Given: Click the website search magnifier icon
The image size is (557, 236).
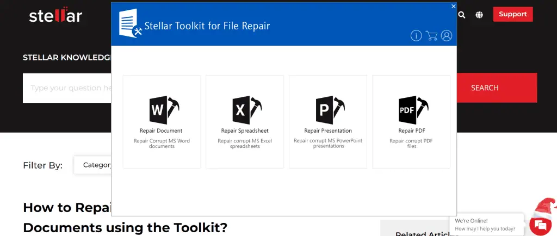Looking at the screenshot, I should (461, 15).
